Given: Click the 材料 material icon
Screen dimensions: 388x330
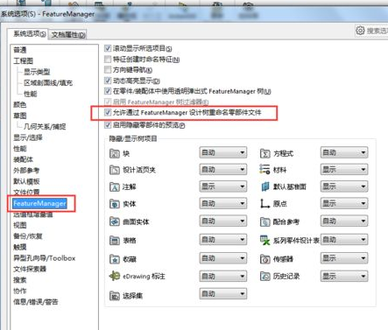Looking at the screenshot, I should (265, 169).
